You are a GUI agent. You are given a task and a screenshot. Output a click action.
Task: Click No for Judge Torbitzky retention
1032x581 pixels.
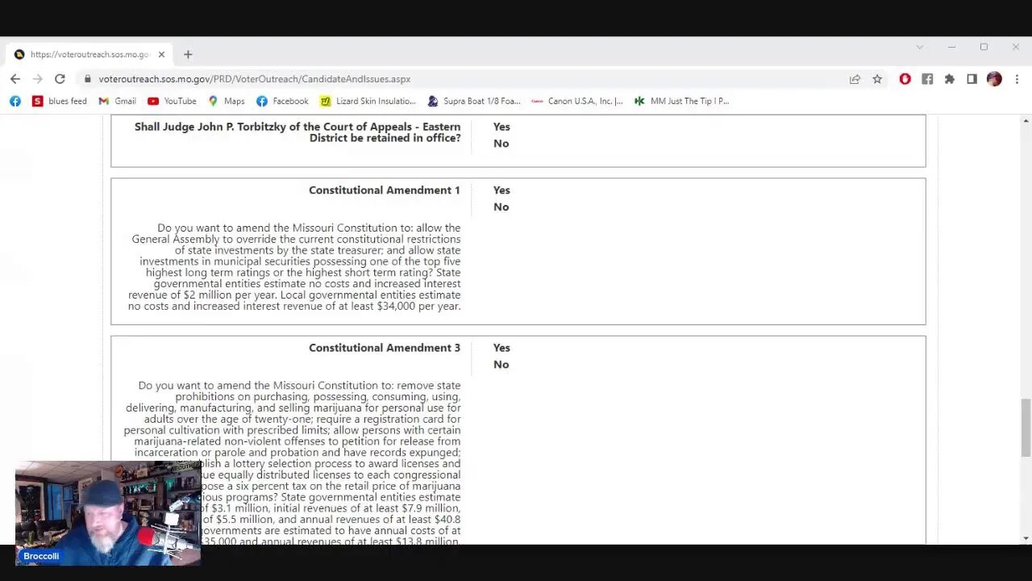[x=501, y=144]
